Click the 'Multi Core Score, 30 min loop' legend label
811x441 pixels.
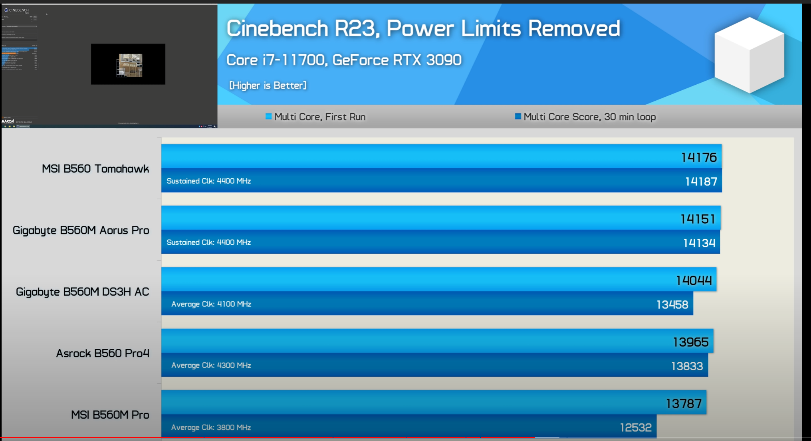click(589, 117)
